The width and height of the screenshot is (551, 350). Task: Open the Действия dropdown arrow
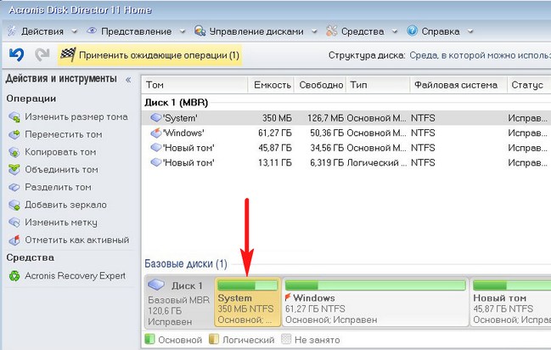[x=74, y=31]
